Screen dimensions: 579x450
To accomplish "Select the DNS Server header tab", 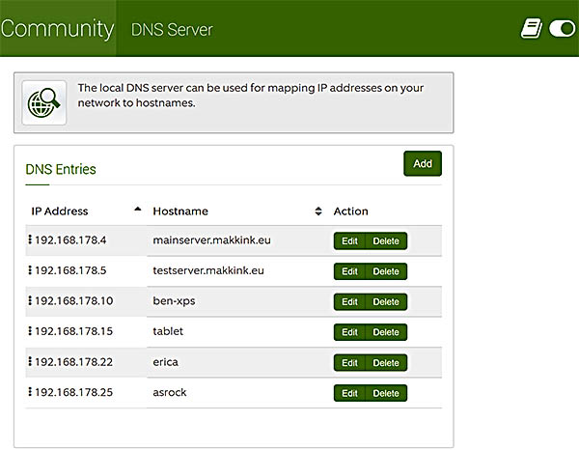I will coord(172,30).
